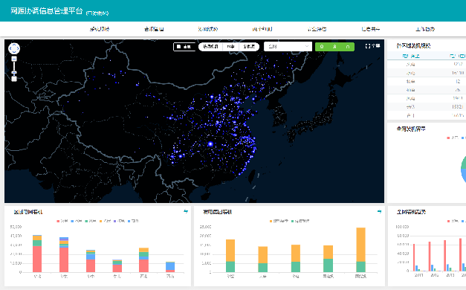Open the white dropdown above the map
This screenshot has height=290, width=466.
(288, 46)
